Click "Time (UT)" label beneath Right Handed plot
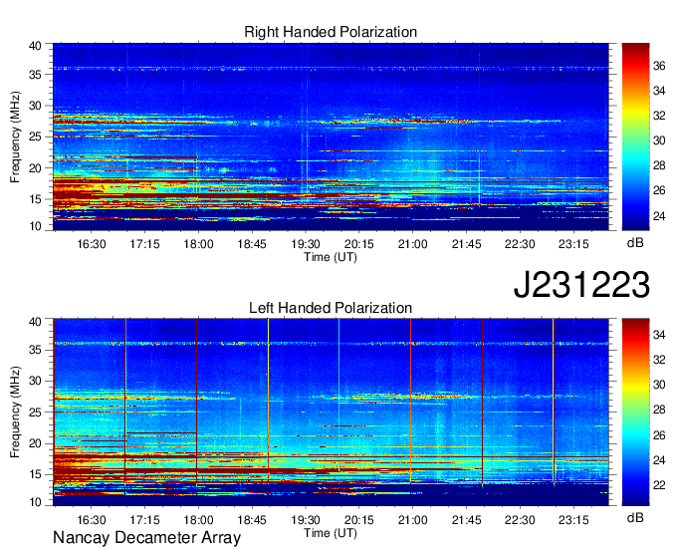Viewport: 677px width, 550px height. pos(331,257)
